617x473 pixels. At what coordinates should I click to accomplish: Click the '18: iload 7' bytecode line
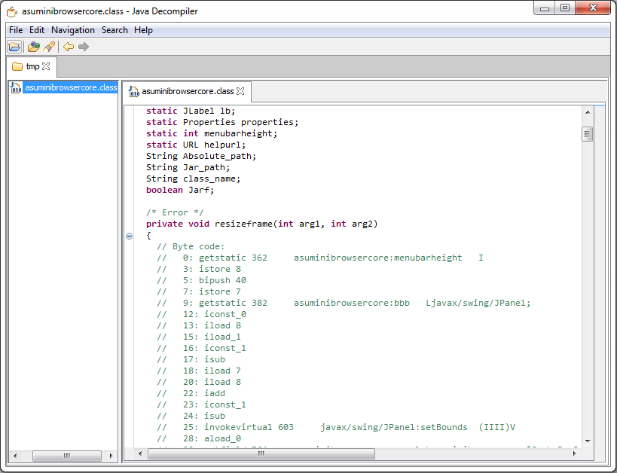coord(199,371)
